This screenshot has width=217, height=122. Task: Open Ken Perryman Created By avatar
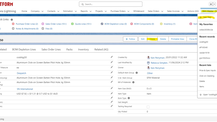point(149,58)
